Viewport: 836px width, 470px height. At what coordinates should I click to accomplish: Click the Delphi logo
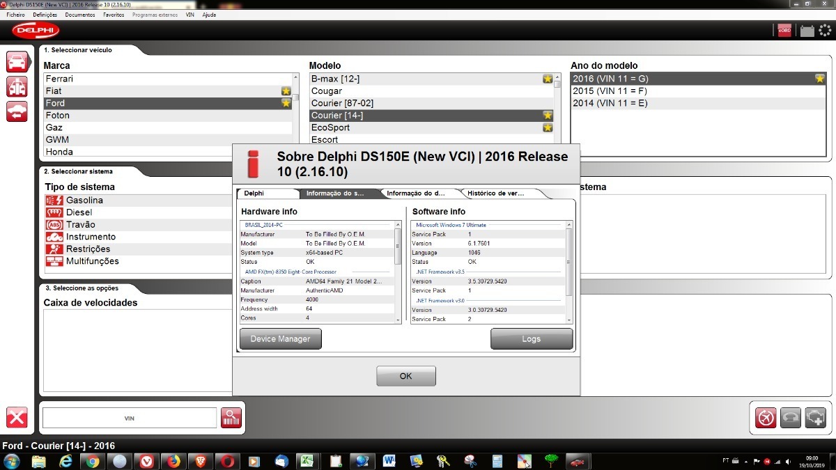[x=36, y=30]
